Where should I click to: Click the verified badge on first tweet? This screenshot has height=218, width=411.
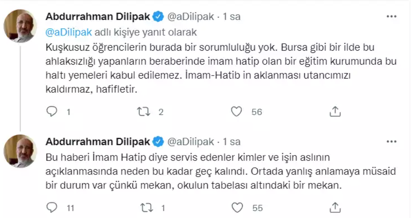click(159, 17)
